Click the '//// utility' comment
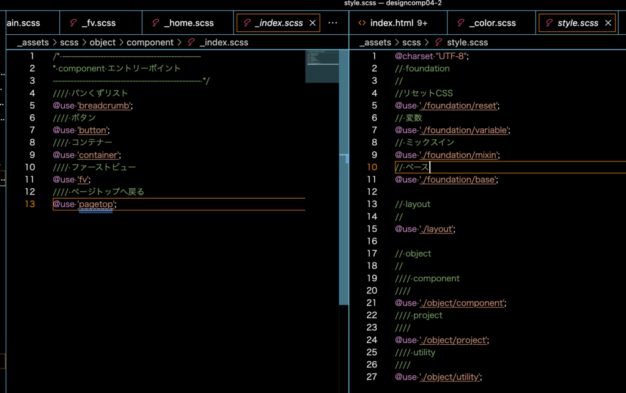Screen dimensions: 626x393 pyautogui.click(x=415, y=352)
